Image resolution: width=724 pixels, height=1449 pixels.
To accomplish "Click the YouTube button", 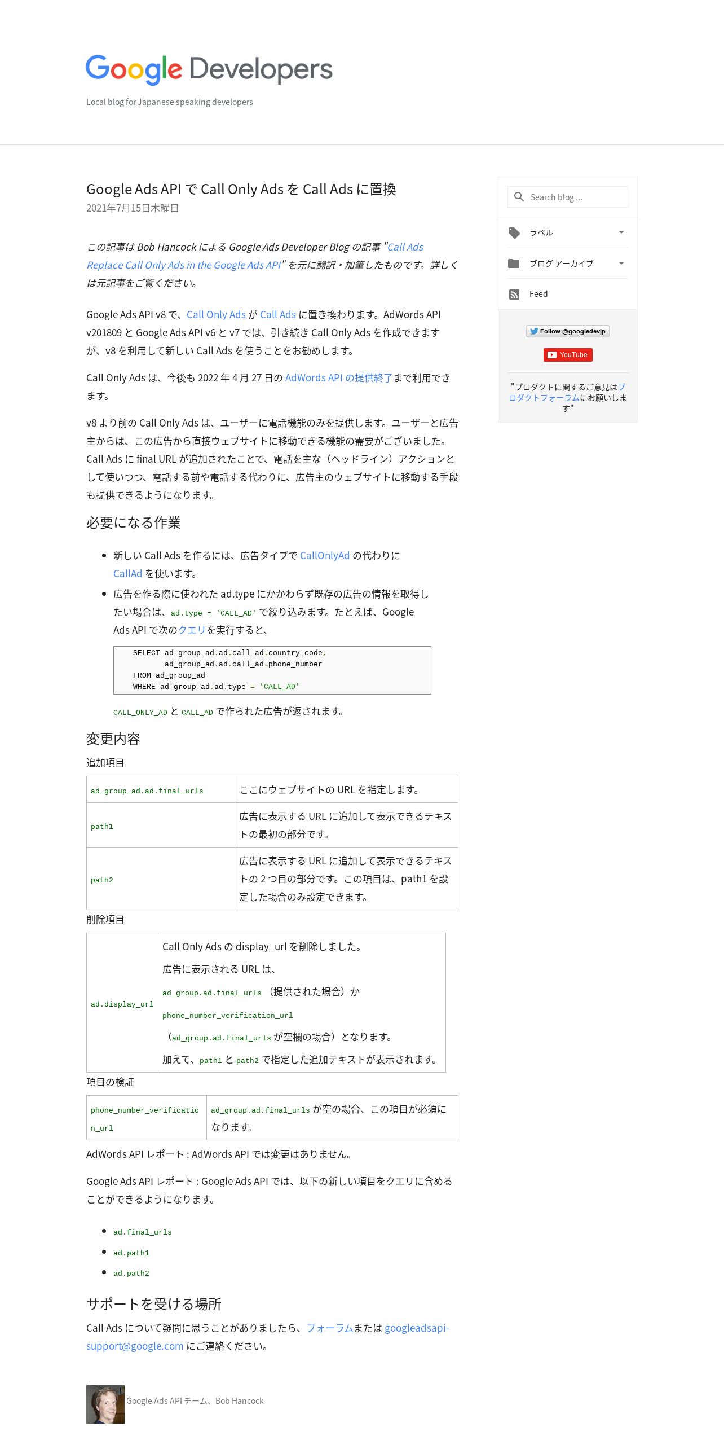I will (568, 355).
